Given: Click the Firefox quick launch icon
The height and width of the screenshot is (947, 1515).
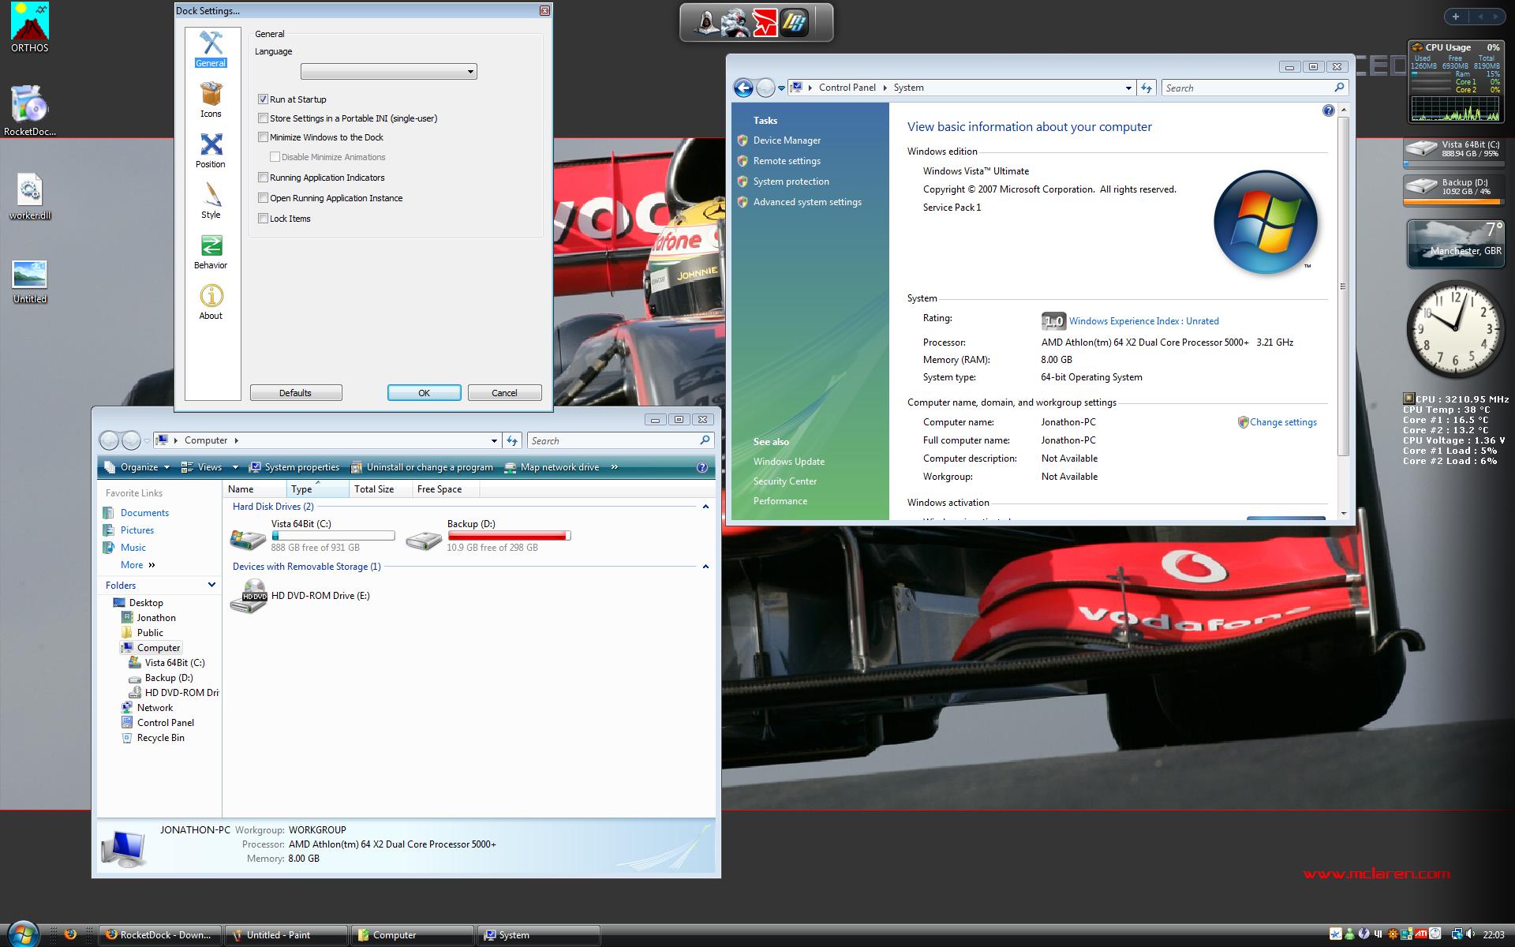Looking at the screenshot, I should 70,934.
